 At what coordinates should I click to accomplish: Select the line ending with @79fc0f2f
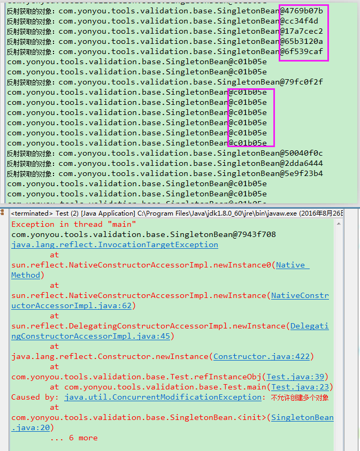(x=165, y=82)
